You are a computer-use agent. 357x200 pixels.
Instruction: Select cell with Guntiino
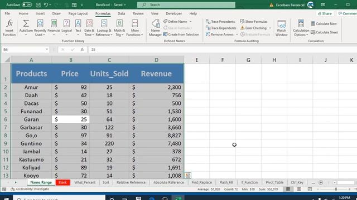tap(31, 143)
